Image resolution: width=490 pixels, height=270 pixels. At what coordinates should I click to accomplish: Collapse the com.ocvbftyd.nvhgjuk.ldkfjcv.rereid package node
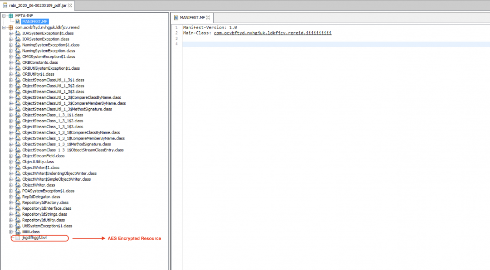point(4,27)
